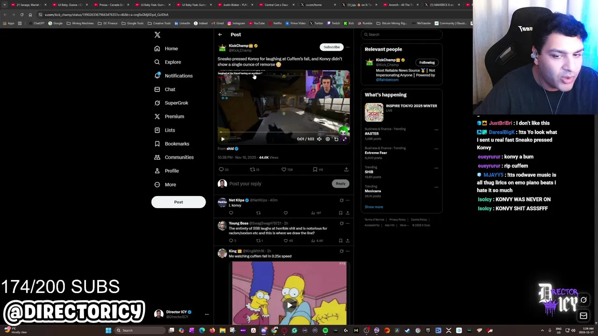This screenshot has height=336, width=598.
Task: Open SuperGrok in the sidebar
Action: [171, 103]
